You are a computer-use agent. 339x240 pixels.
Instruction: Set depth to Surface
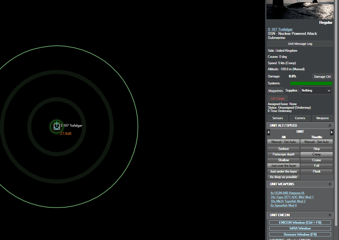click(283, 149)
